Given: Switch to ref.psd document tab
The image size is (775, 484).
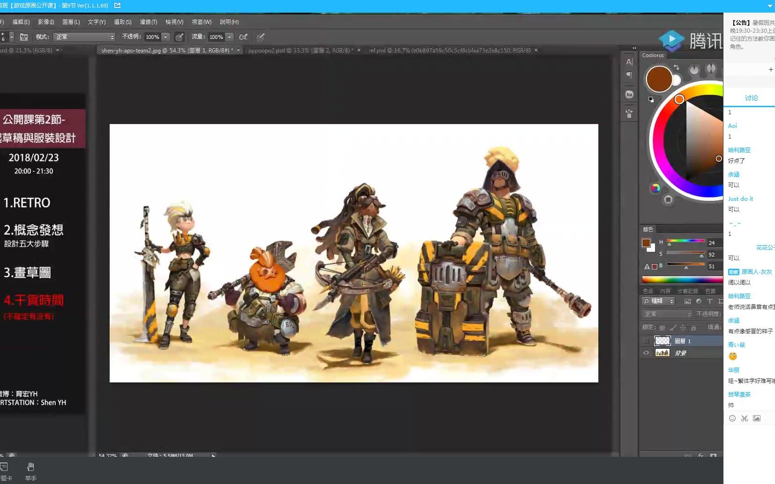Looking at the screenshot, I should point(449,50).
